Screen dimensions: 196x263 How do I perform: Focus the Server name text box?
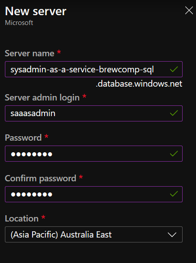tap(94, 69)
